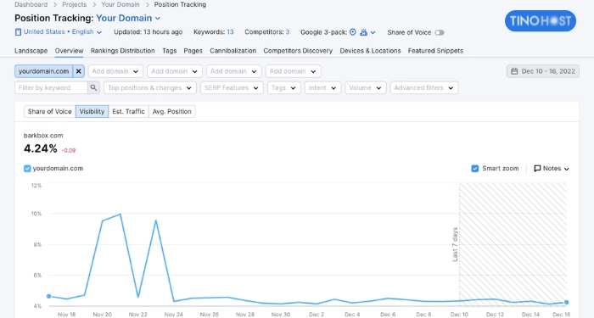Click into the Filter by keyword field
This screenshot has width=594, height=318.
tap(52, 88)
